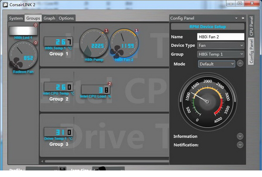
Task: Click the CorsairLINK 2 title bar icon
Action: [5, 4]
